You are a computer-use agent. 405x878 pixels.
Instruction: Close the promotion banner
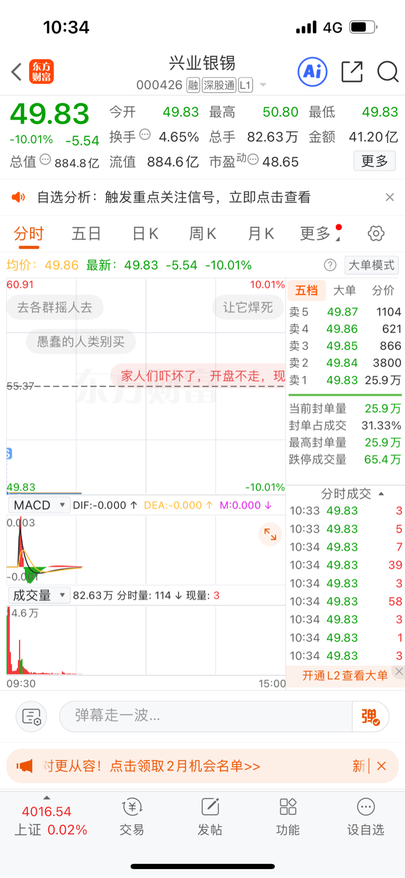pos(382,766)
